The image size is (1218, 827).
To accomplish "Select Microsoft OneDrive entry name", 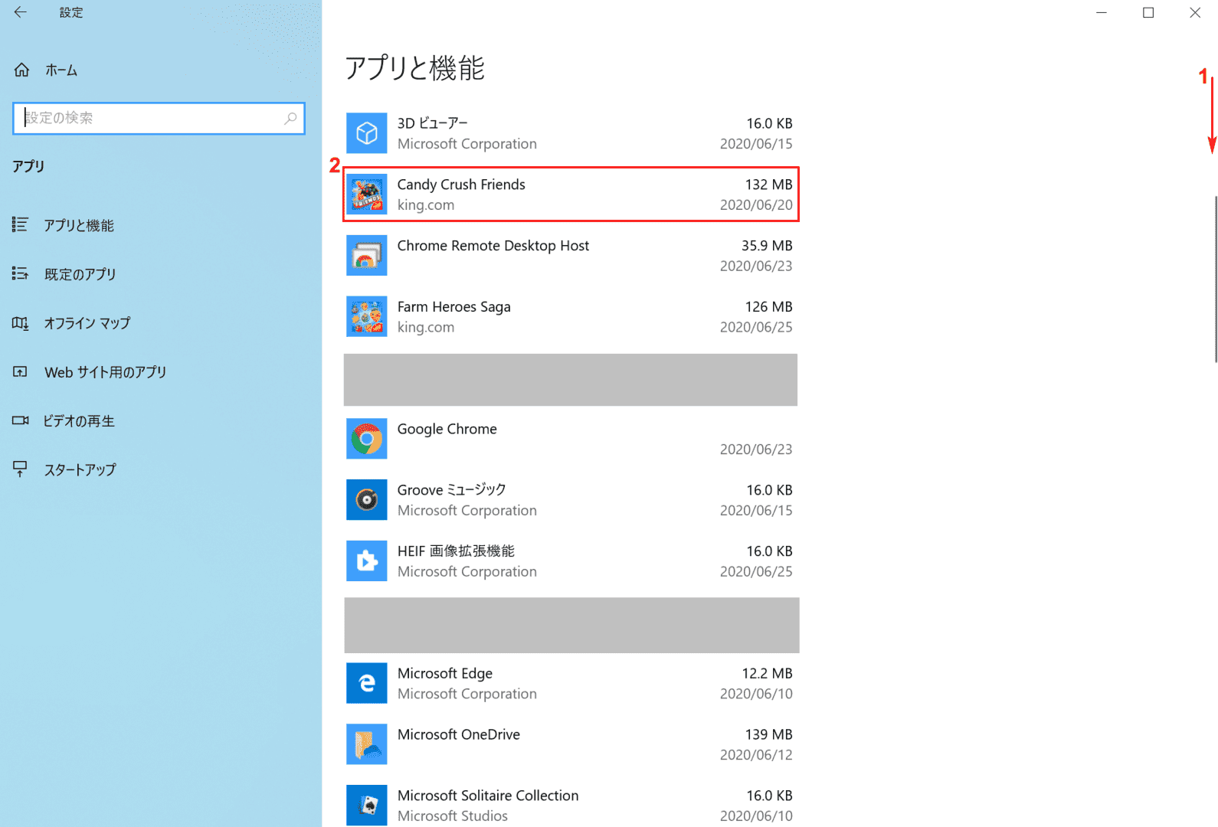I will pos(458,734).
